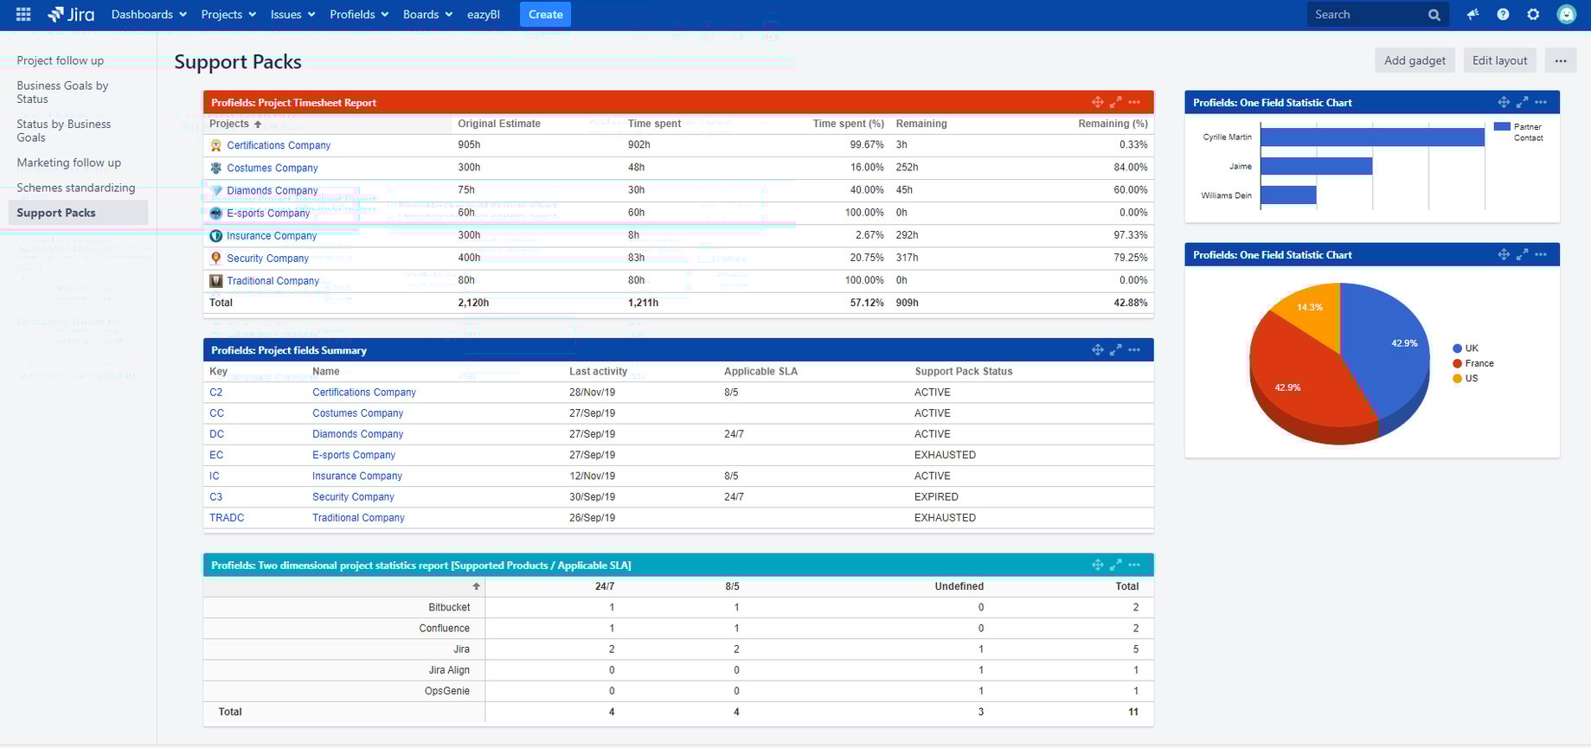Move the pie chart One Field Statistic gadget
The width and height of the screenshot is (1591, 748).
[x=1504, y=254]
